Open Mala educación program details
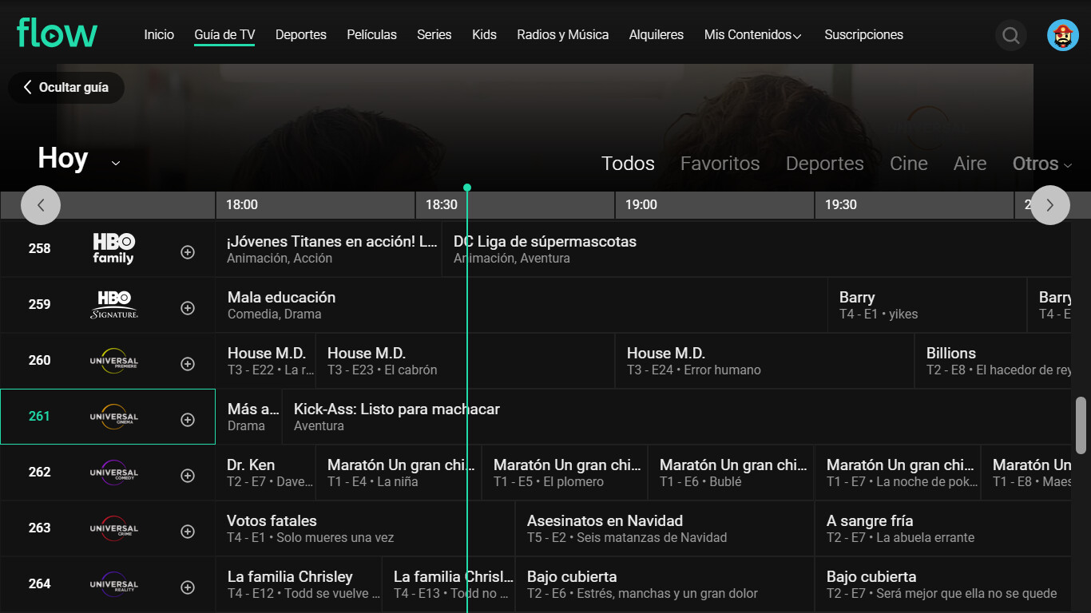1091x613 pixels. point(522,305)
